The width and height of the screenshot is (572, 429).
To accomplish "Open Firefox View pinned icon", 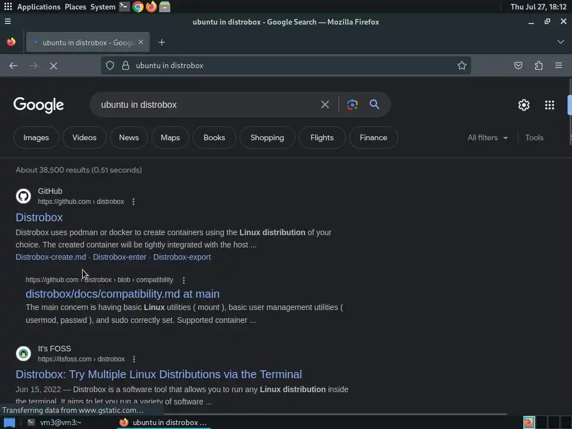I will (x=11, y=42).
